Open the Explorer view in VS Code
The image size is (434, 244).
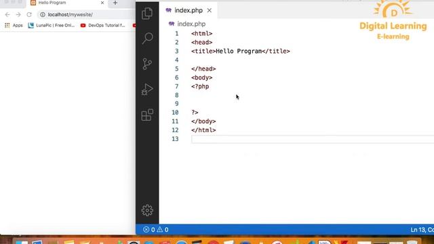(147, 14)
